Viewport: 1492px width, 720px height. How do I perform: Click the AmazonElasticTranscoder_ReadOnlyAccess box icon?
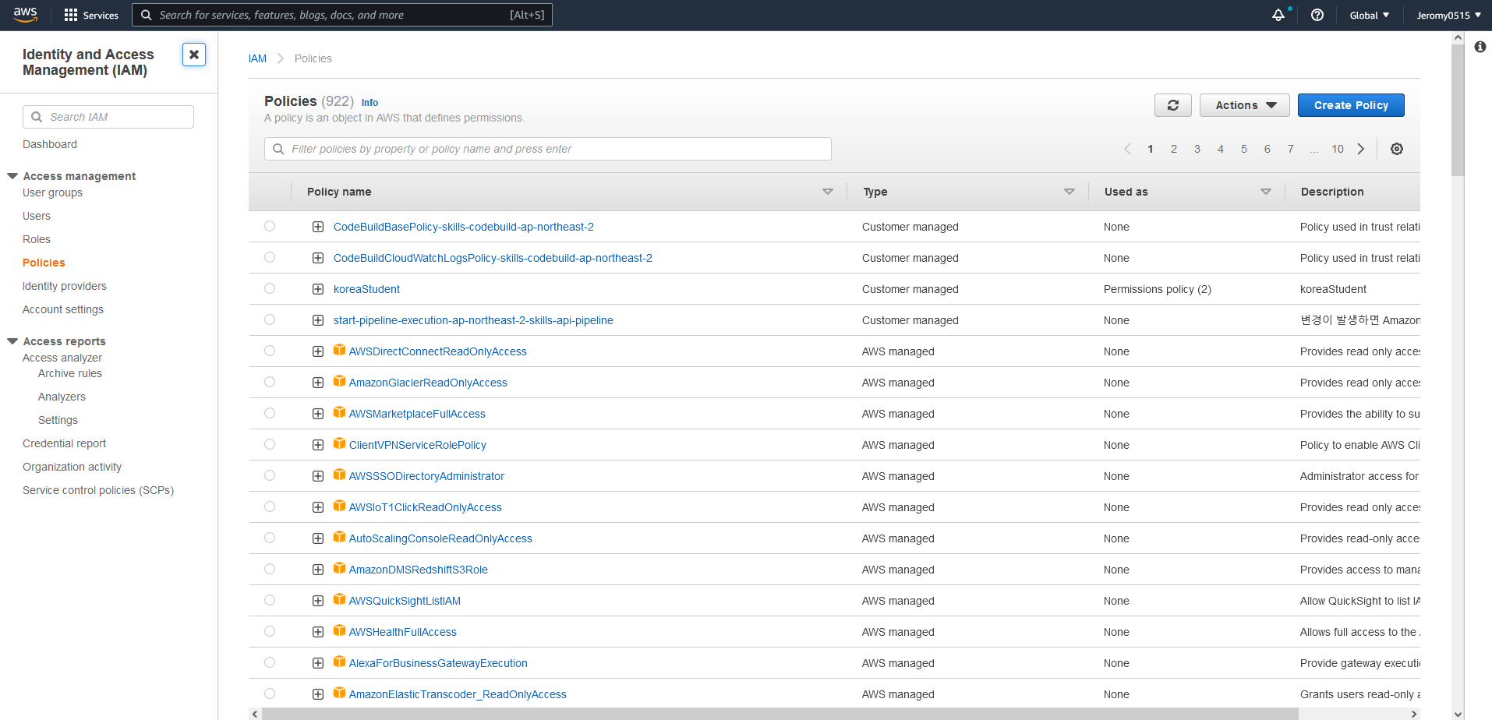pos(339,693)
